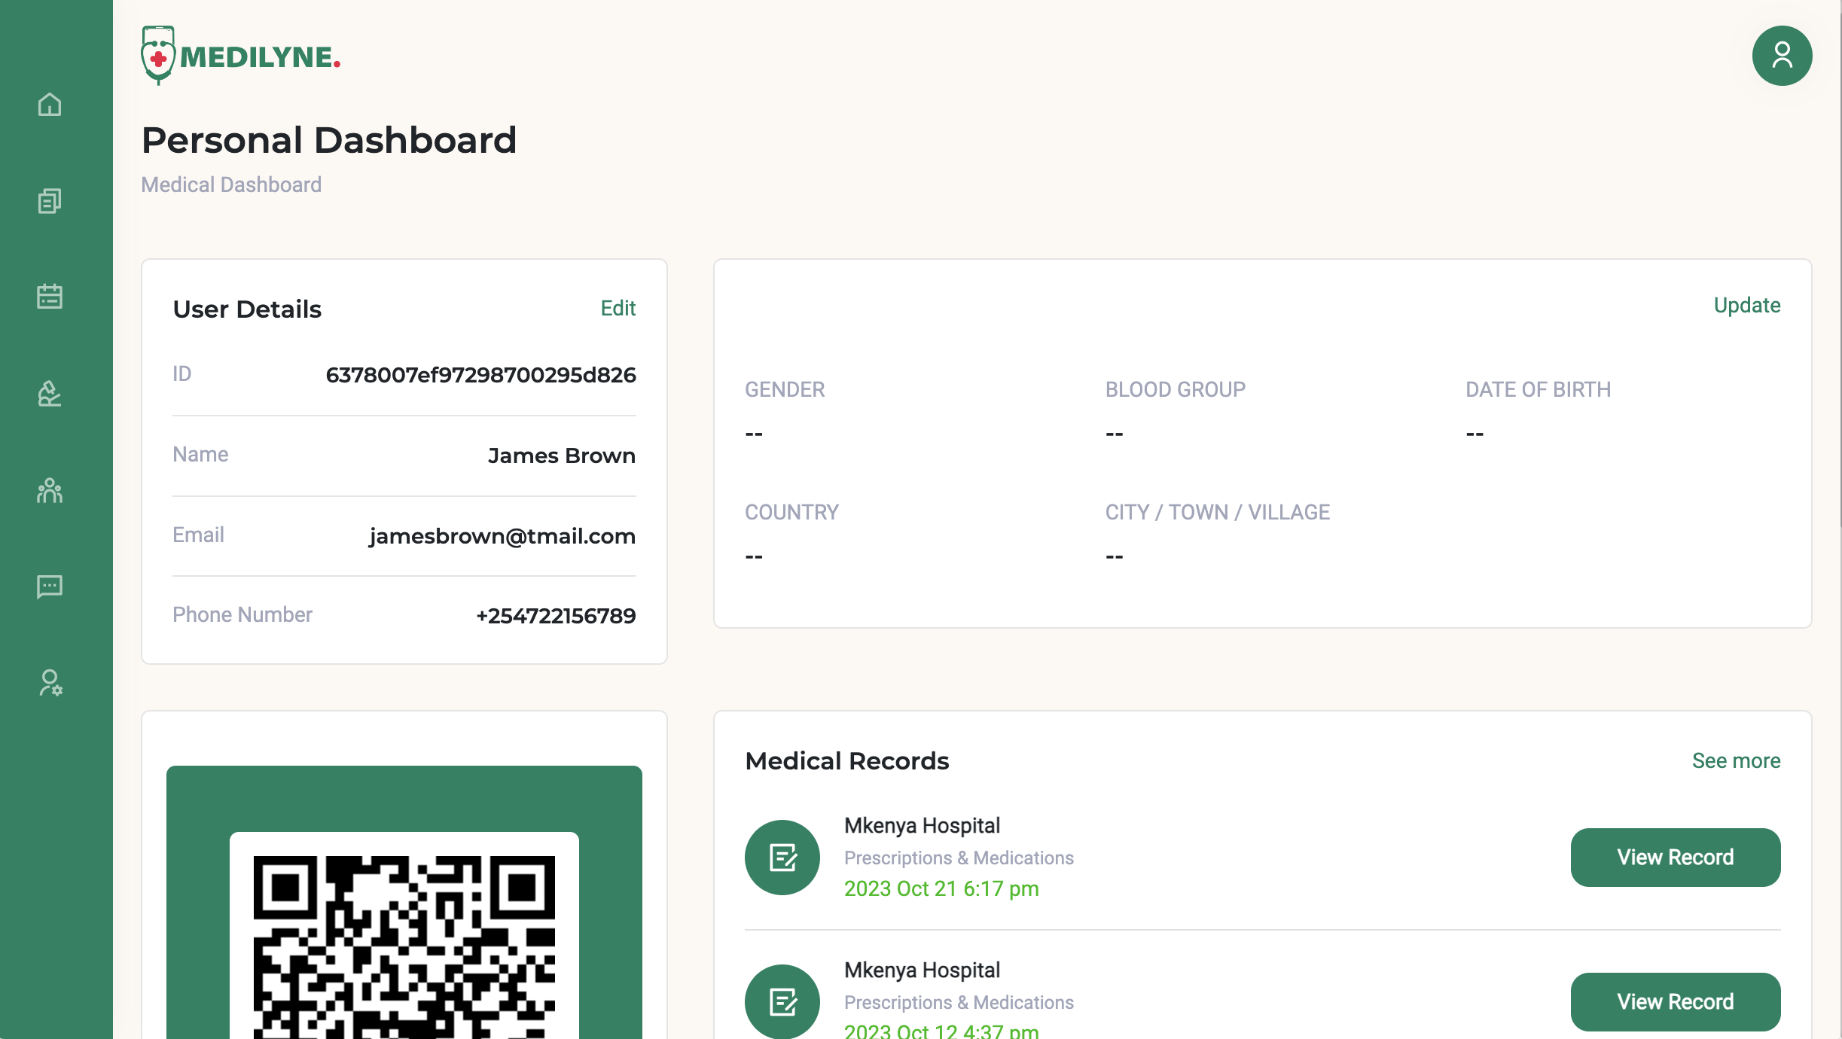
Task: View the Oct 12 4:37 pm record
Action: click(1675, 1001)
